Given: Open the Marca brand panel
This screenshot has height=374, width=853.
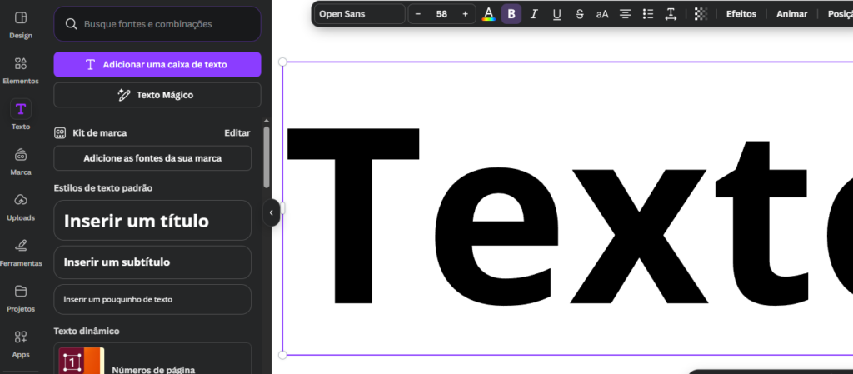Looking at the screenshot, I should [21, 161].
